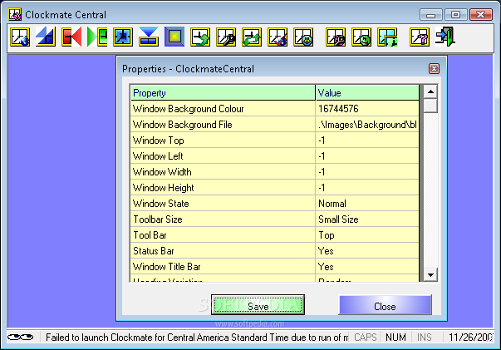Select the Window Left property label

pyautogui.click(x=158, y=156)
